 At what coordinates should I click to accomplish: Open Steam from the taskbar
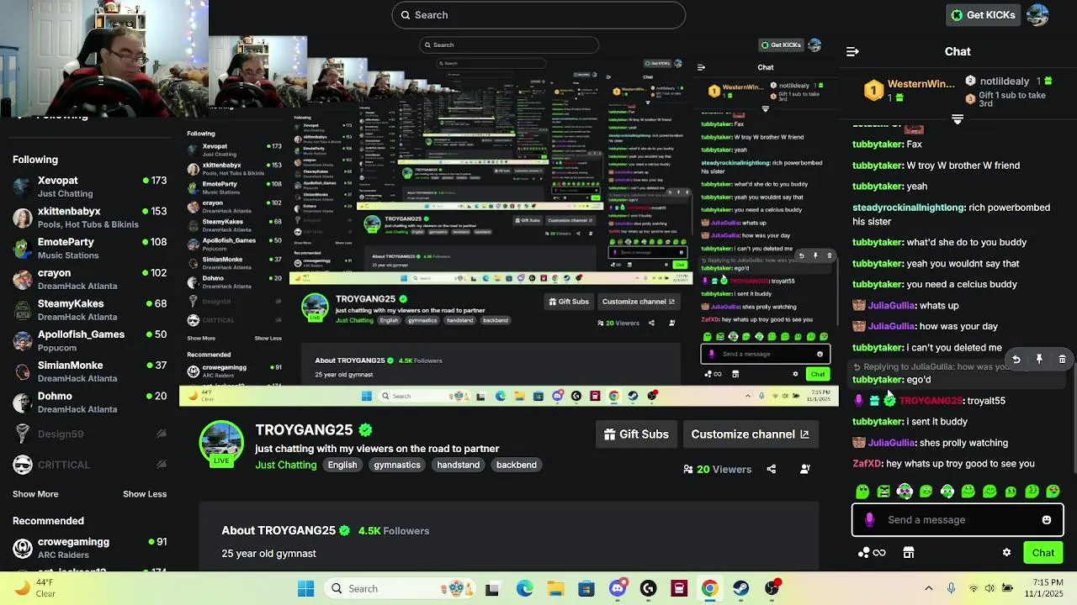click(x=741, y=588)
